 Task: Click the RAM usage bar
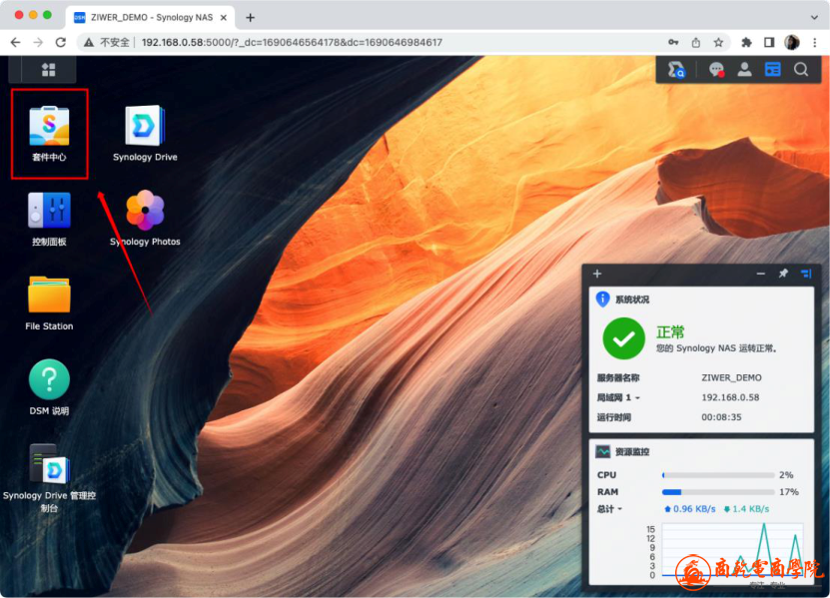pyautogui.click(x=718, y=492)
